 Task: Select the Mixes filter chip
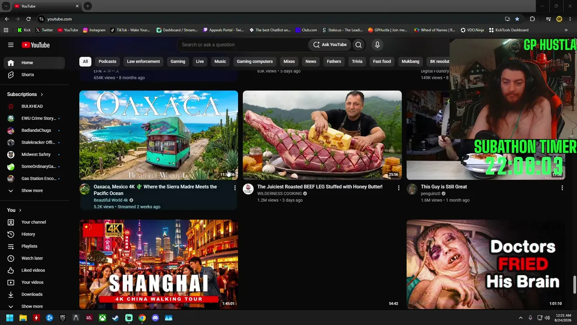(x=289, y=61)
